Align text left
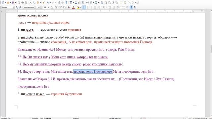Screen dimensions: 212x119 (84, 7)
